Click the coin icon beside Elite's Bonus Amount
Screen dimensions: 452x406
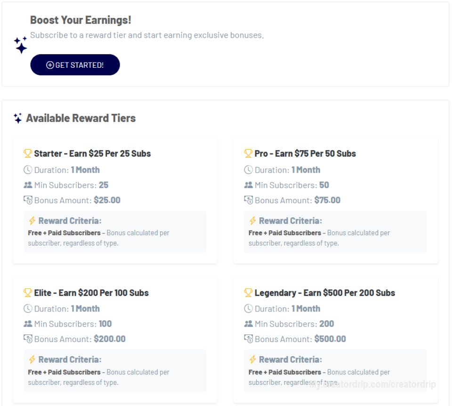(x=27, y=339)
